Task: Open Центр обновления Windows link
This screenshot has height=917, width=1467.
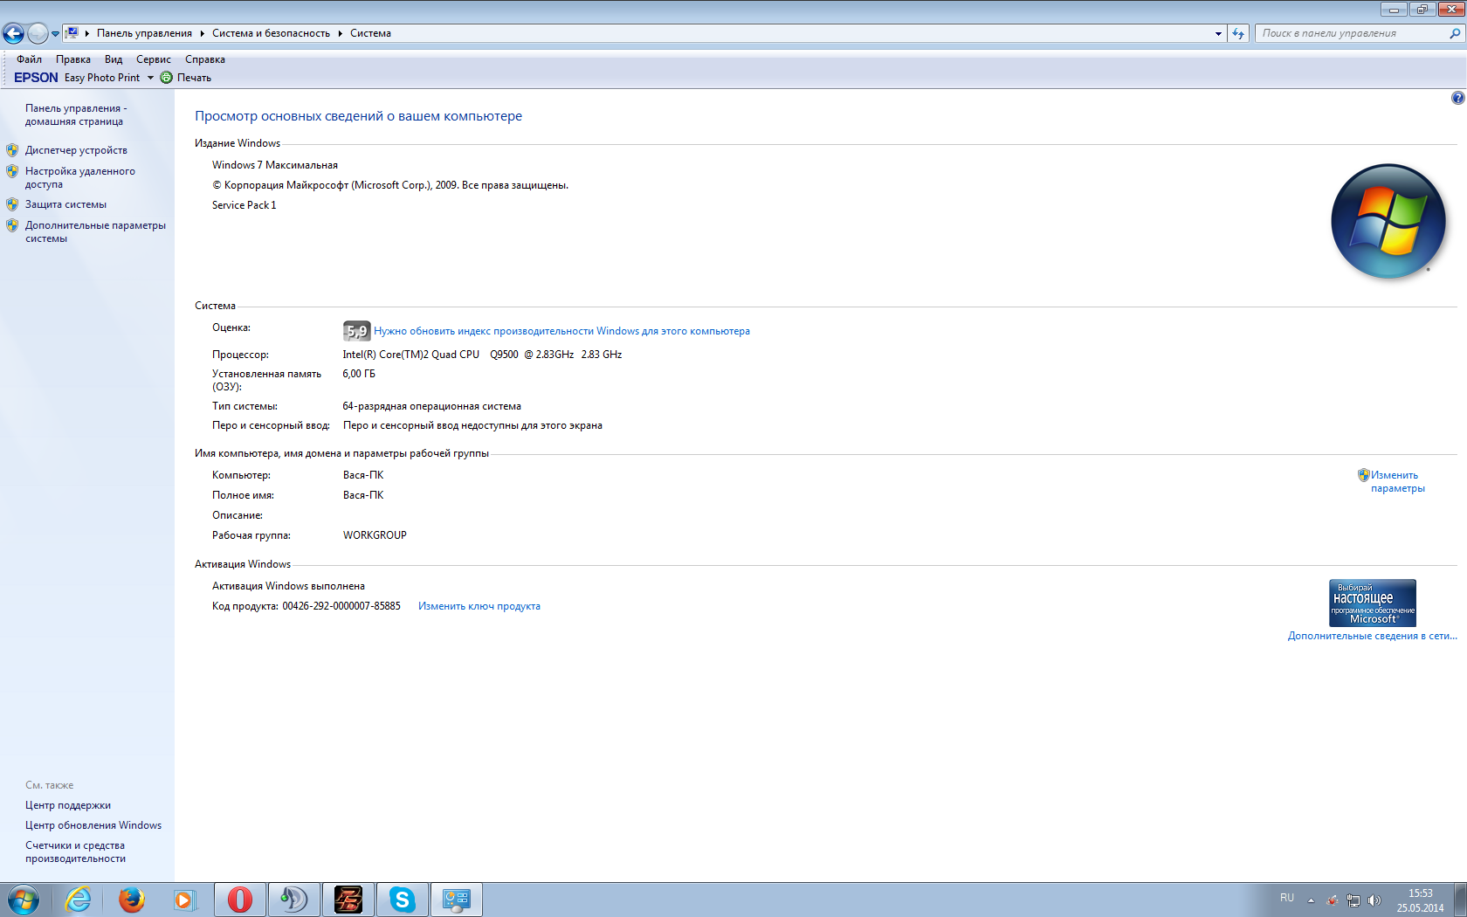Action: 93,825
